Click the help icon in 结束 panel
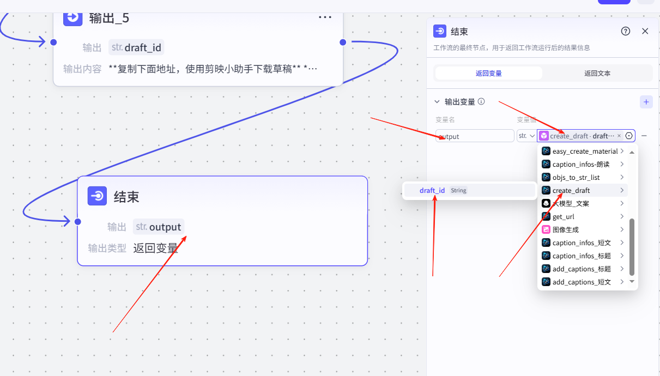 626,31
